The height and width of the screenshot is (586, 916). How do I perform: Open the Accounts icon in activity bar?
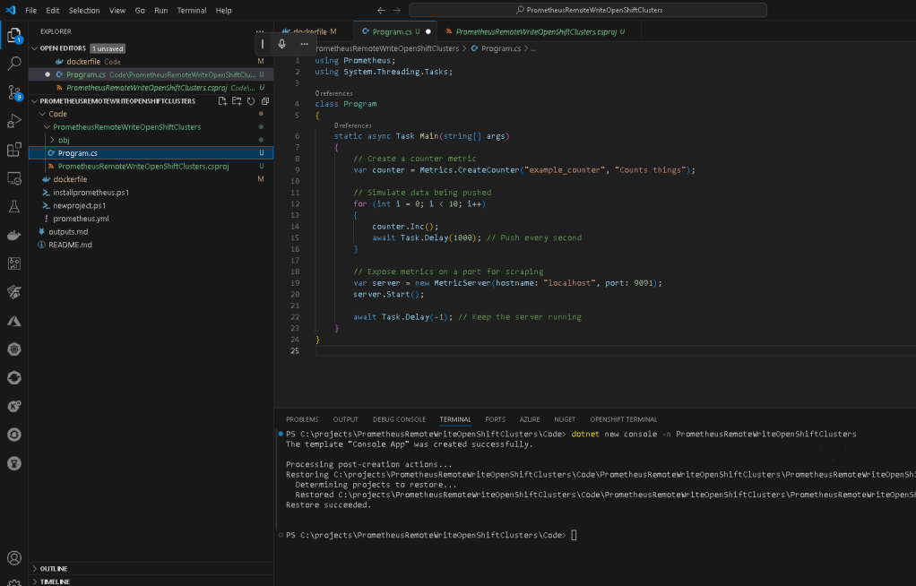14,558
